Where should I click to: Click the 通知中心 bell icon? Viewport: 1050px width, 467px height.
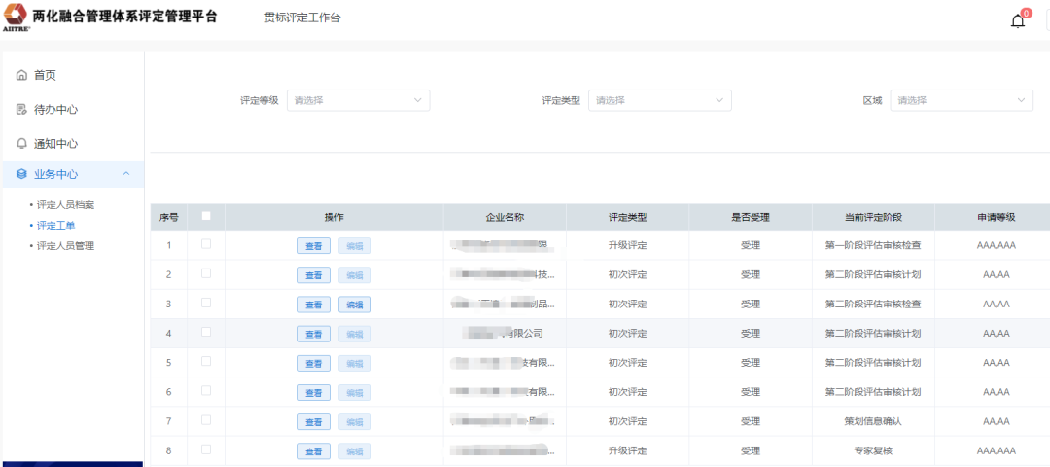pos(21,143)
